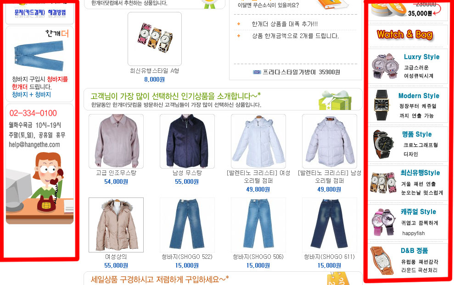The width and height of the screenshot is (454, 285).
Task: Click the 한개더 상품을 대폭 추가 news item
Action: point(285,24)
